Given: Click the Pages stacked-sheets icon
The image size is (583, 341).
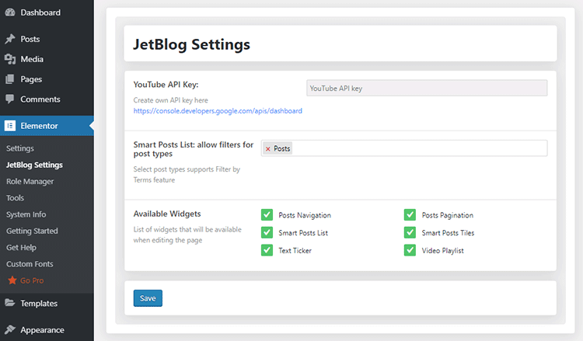Looking at the screenshot, I should (10, 79).
